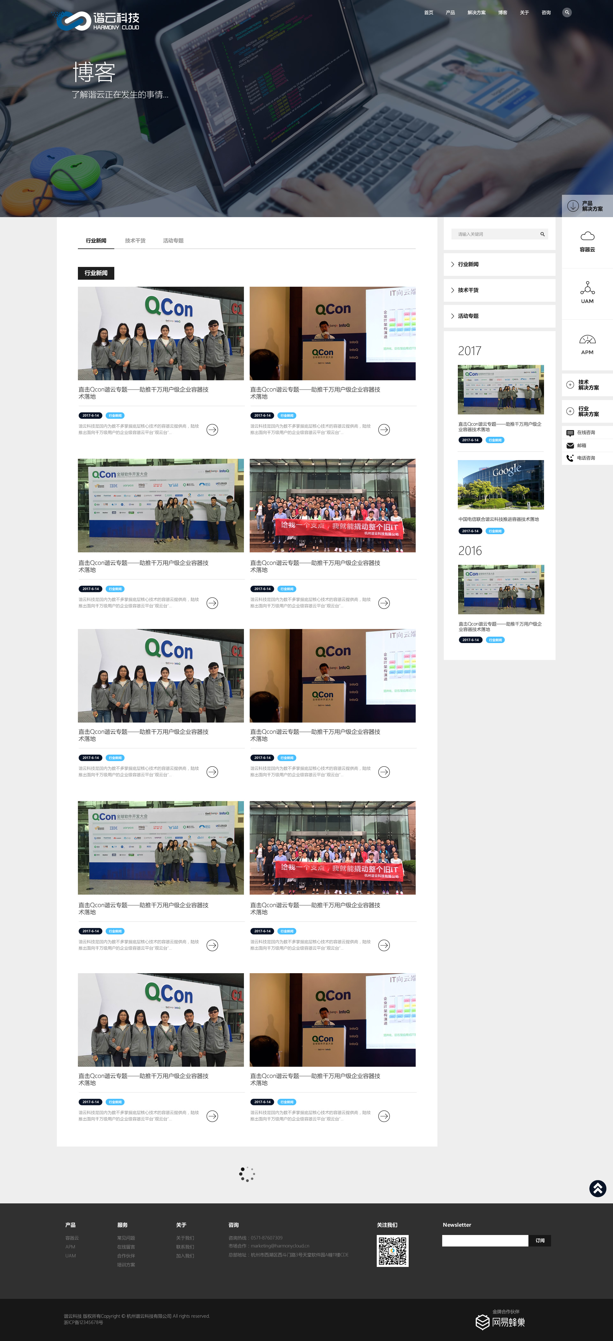Open footer link 联系我们
The image size is (613, 1341).
click(185, 1247)
